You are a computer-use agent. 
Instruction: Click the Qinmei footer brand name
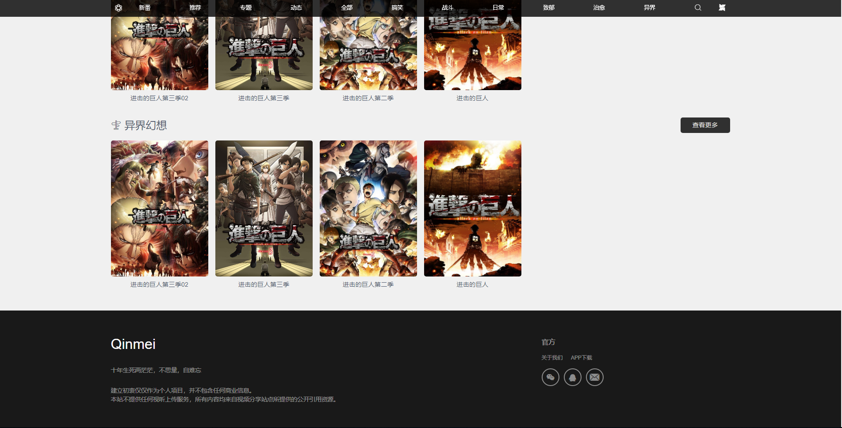coord(133,344)
